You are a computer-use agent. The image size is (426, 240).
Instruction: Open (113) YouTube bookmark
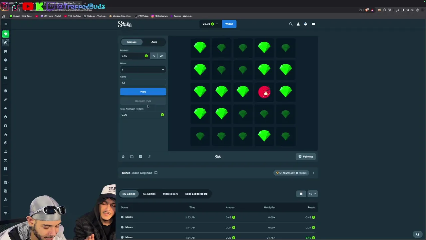click(x=73, y=16)
